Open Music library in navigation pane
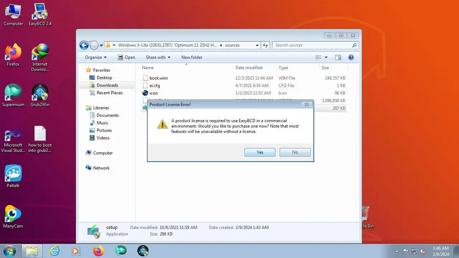459x258 pixels. (102, 123)
